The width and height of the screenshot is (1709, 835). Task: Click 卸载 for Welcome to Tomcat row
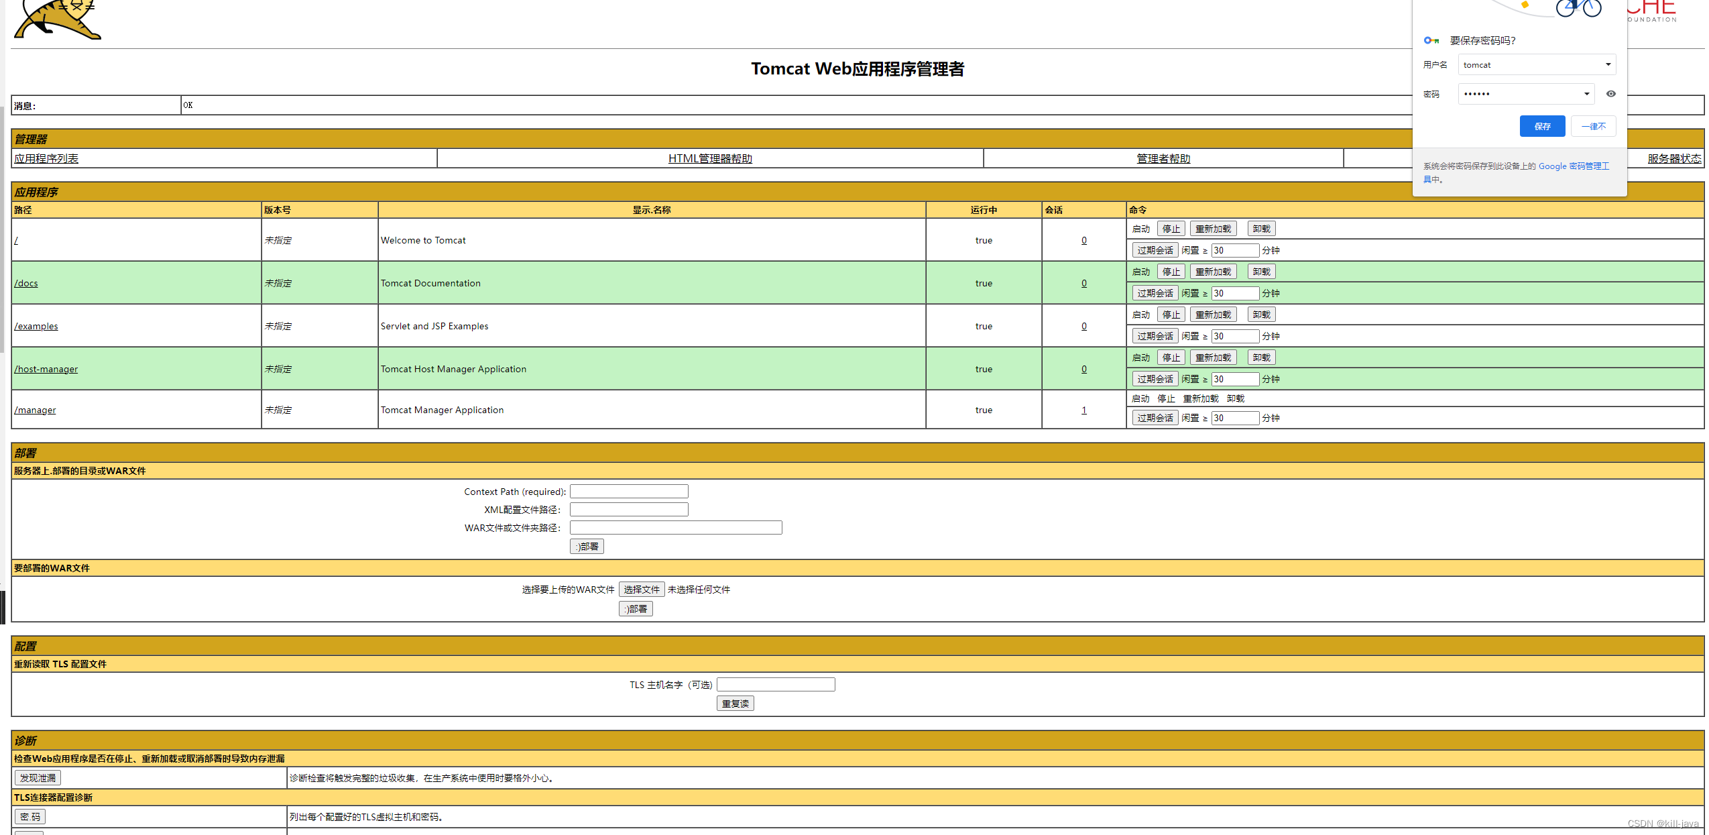coord(1261,229)
